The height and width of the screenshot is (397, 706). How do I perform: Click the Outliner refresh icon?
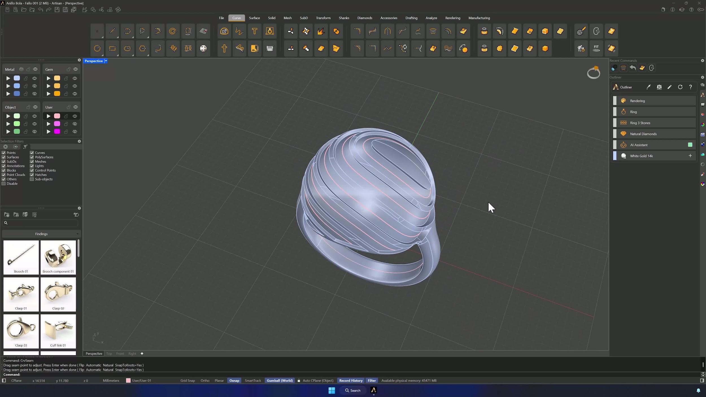tap(680, 87)
